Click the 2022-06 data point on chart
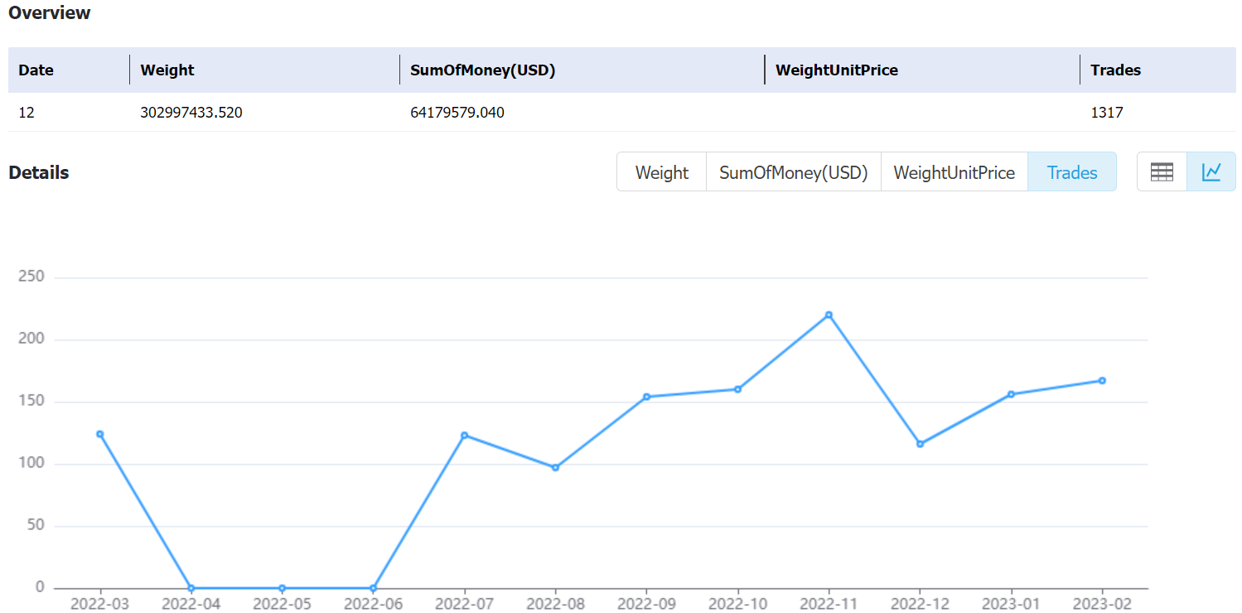The height and width of the screenshot is (613, 1242). coord(374,588)
